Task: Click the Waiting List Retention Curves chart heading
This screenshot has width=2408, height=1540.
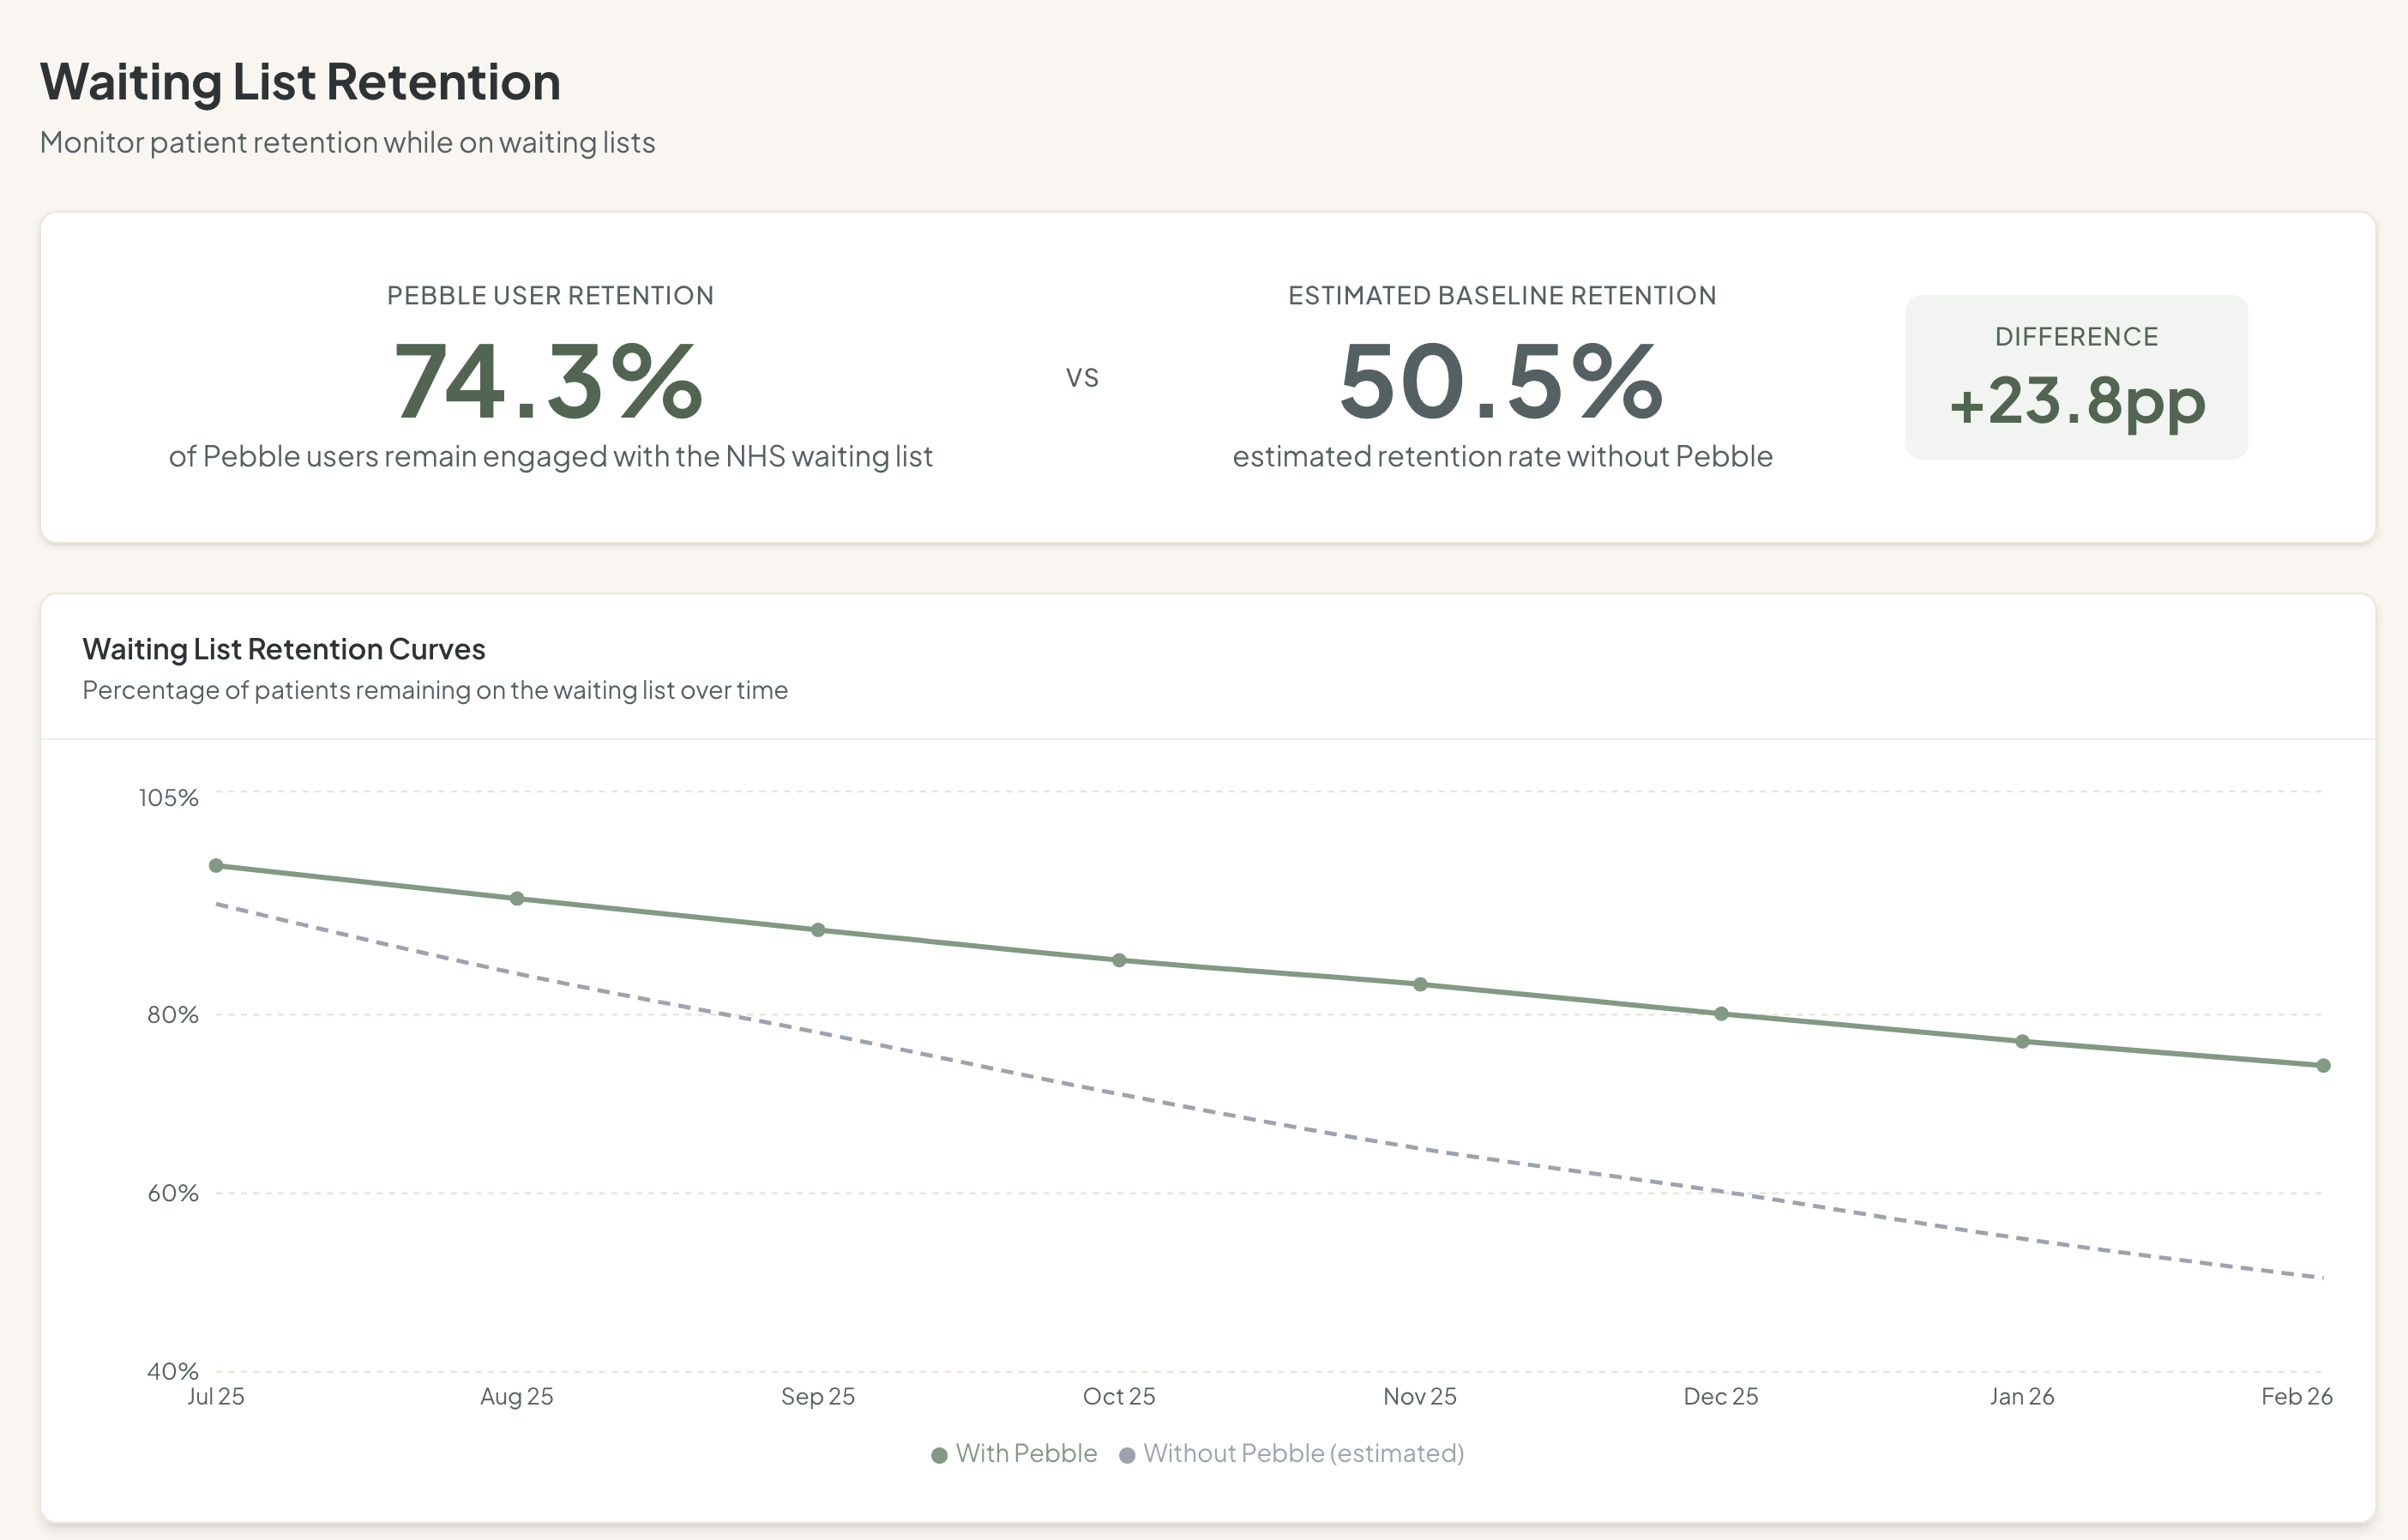Action: click(283, 648)
